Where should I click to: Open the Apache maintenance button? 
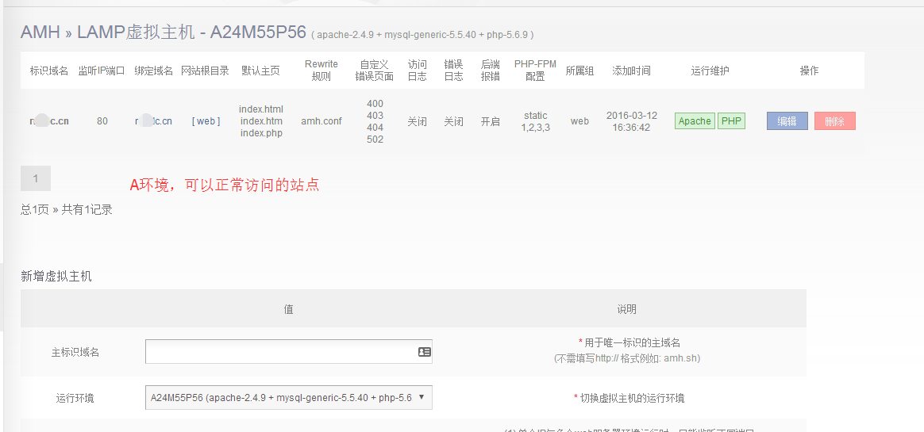pyautogui.click(x=695, y=121)
